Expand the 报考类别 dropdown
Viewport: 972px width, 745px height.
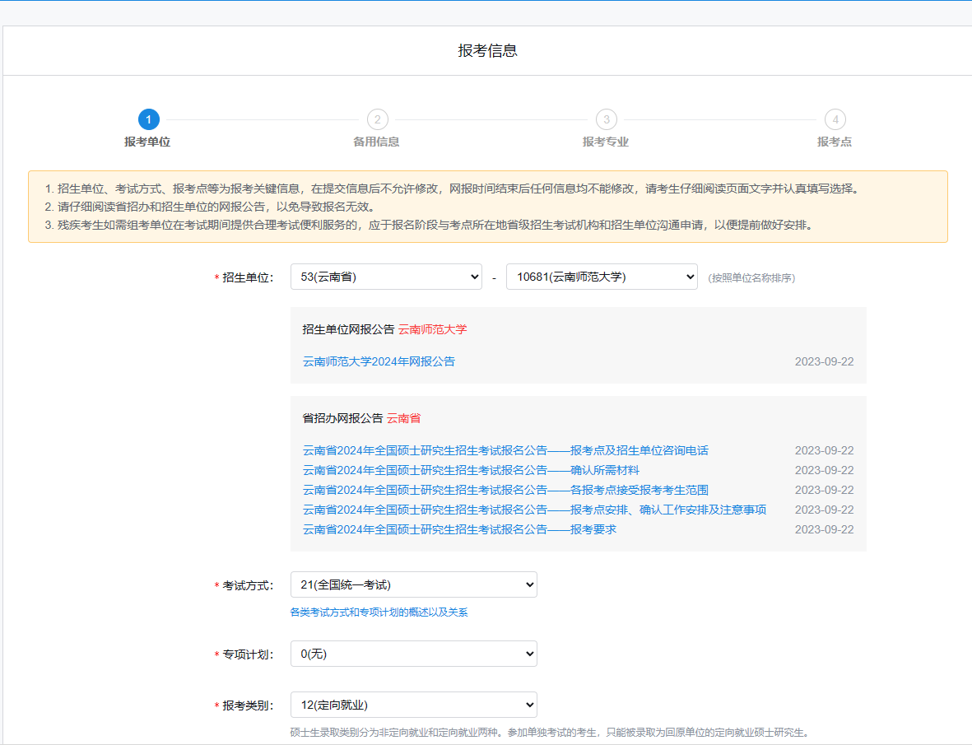pyautogui.click(x=413, y=705)
